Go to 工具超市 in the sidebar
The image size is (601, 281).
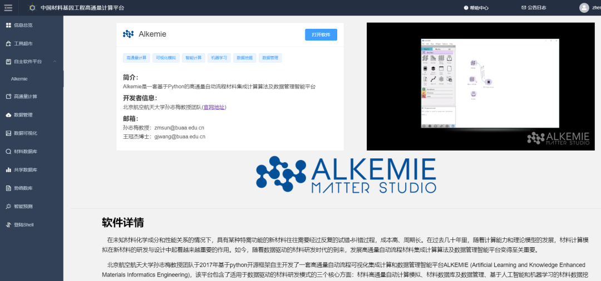point(23,43)
